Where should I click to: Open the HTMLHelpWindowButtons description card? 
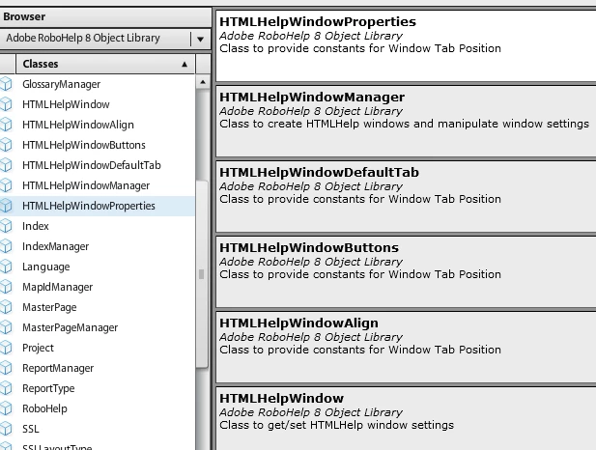(x=406, y=271)
